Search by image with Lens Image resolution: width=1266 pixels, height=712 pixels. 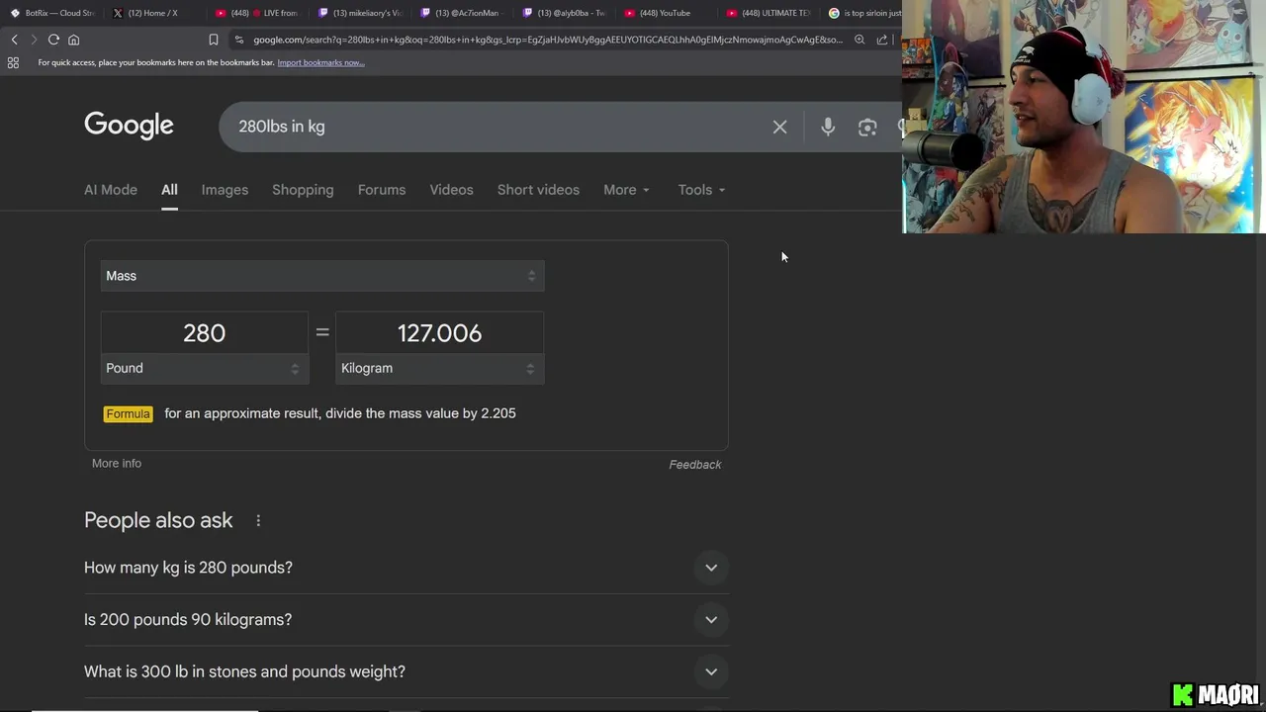tap(867, 127)
